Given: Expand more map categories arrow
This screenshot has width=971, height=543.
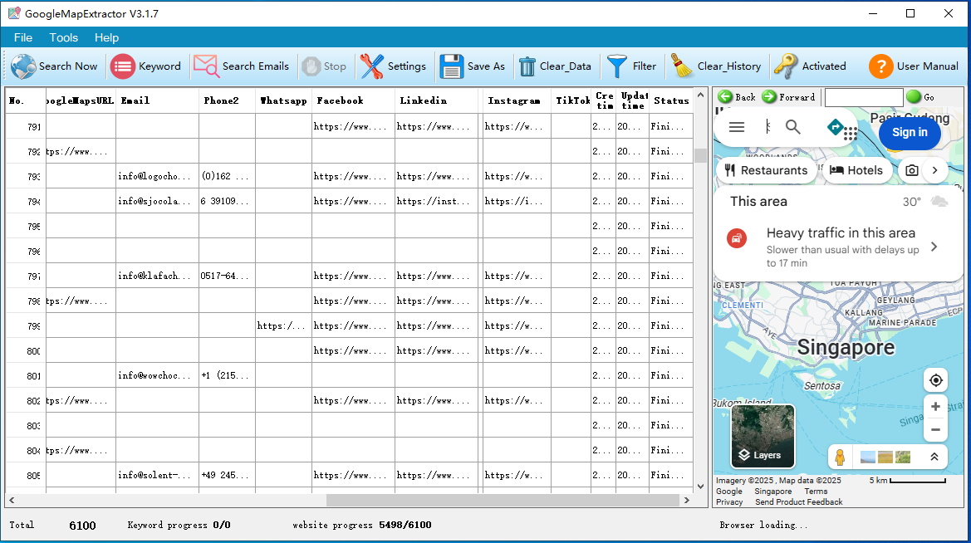Looking at the screenshot, I should coord(934,169).
